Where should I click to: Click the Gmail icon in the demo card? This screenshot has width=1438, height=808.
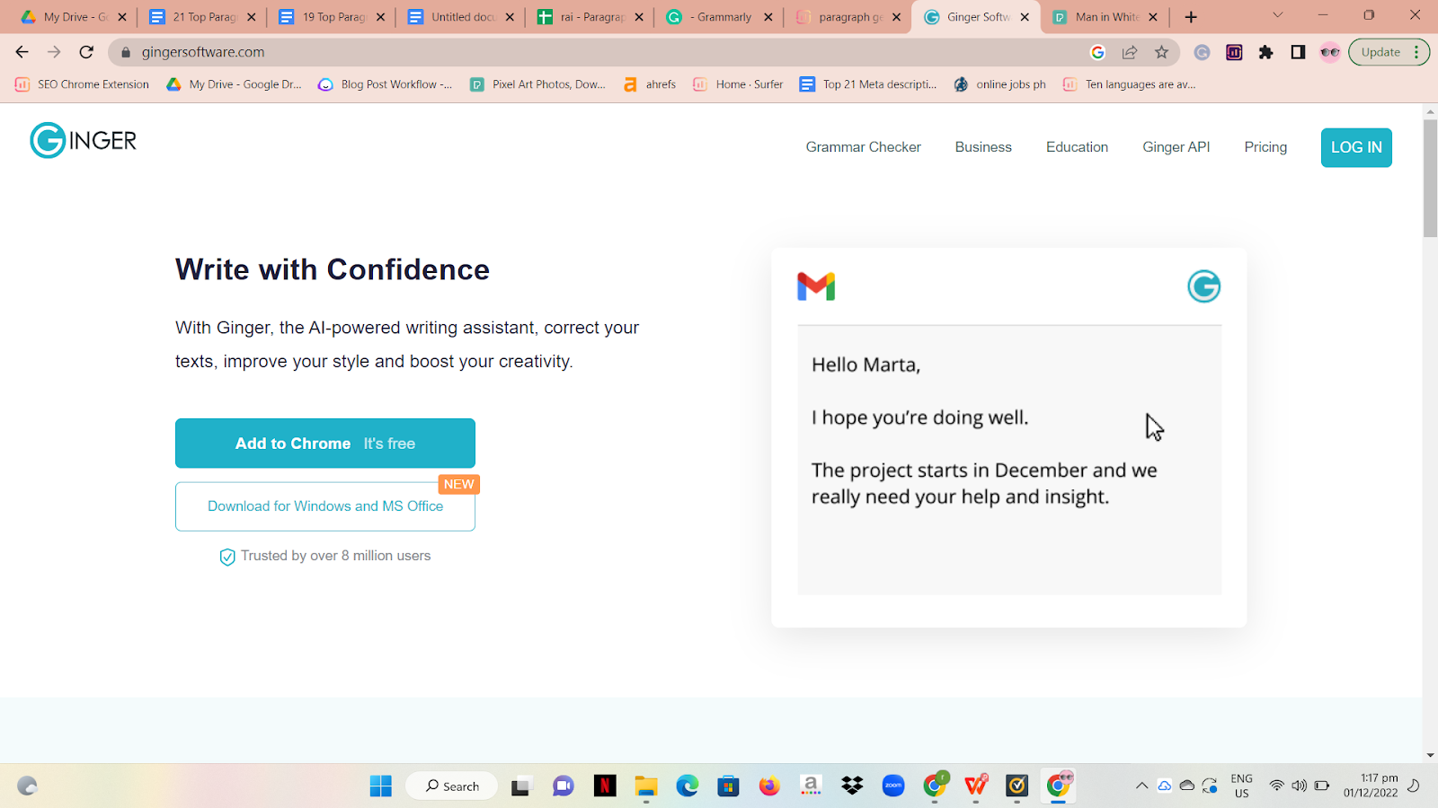coord(816,286)
